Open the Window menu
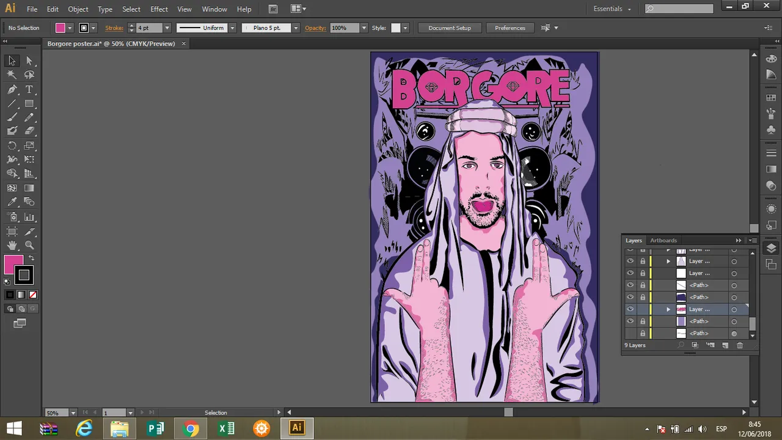Image resolution: width=782 pixels, height=440 pixels. pos(214,9)
